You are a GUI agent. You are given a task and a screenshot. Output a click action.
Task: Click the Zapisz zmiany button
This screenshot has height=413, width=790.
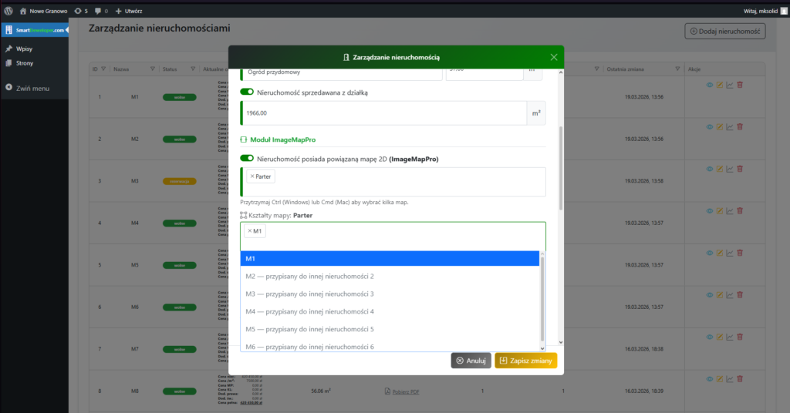[525, 361]
